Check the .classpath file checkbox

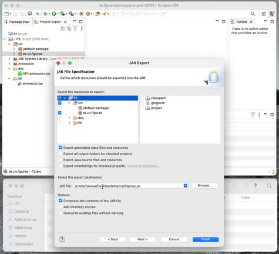(x=142, y=98)
